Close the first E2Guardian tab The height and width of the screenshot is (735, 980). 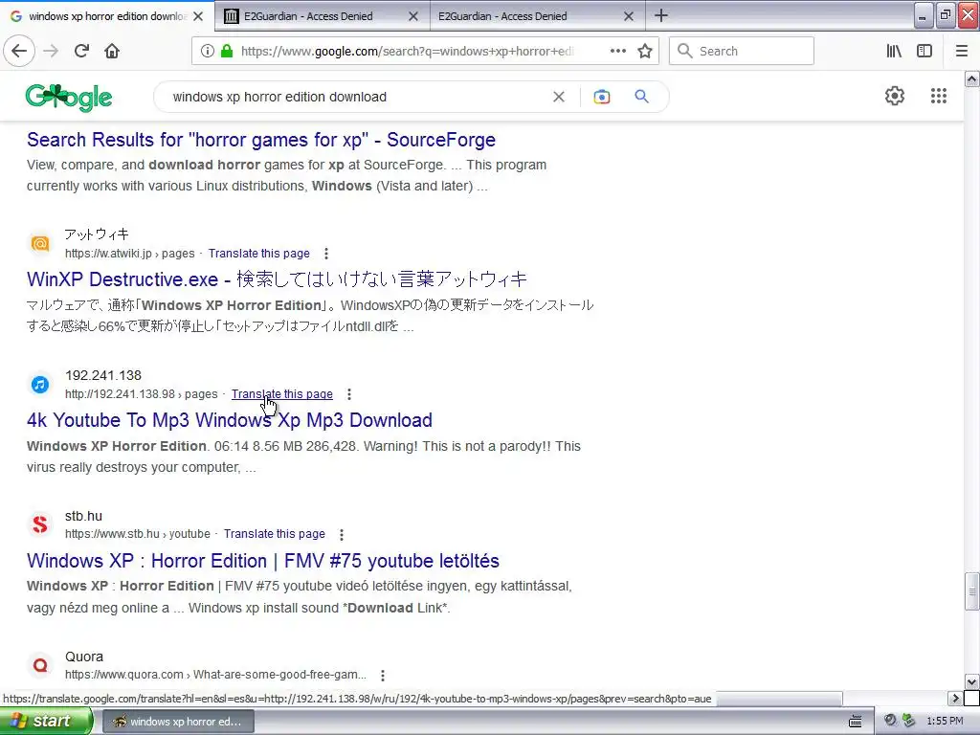tap(413, 16)
